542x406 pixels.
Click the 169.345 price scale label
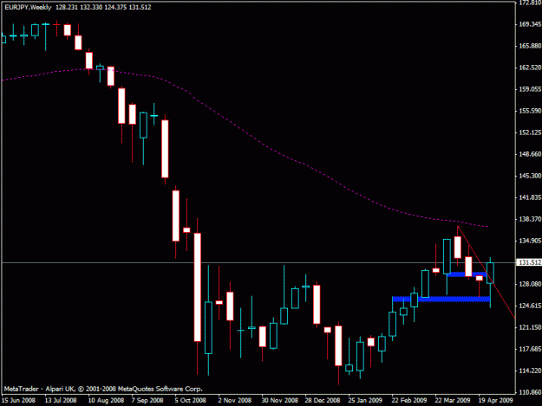[x=530, y=24]
